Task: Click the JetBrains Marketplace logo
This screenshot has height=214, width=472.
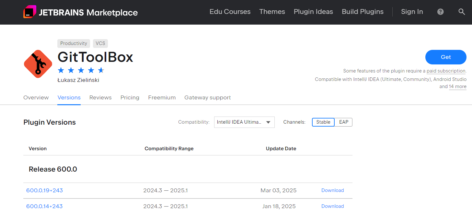Action: pos(80,12)
